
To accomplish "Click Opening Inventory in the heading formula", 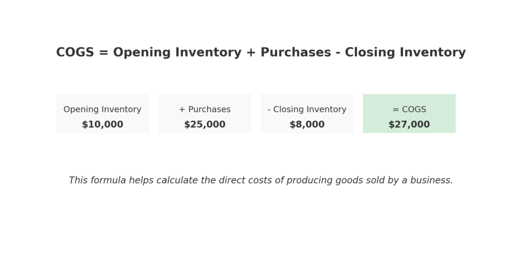I will pyautogui.click(x=177, y=52).
